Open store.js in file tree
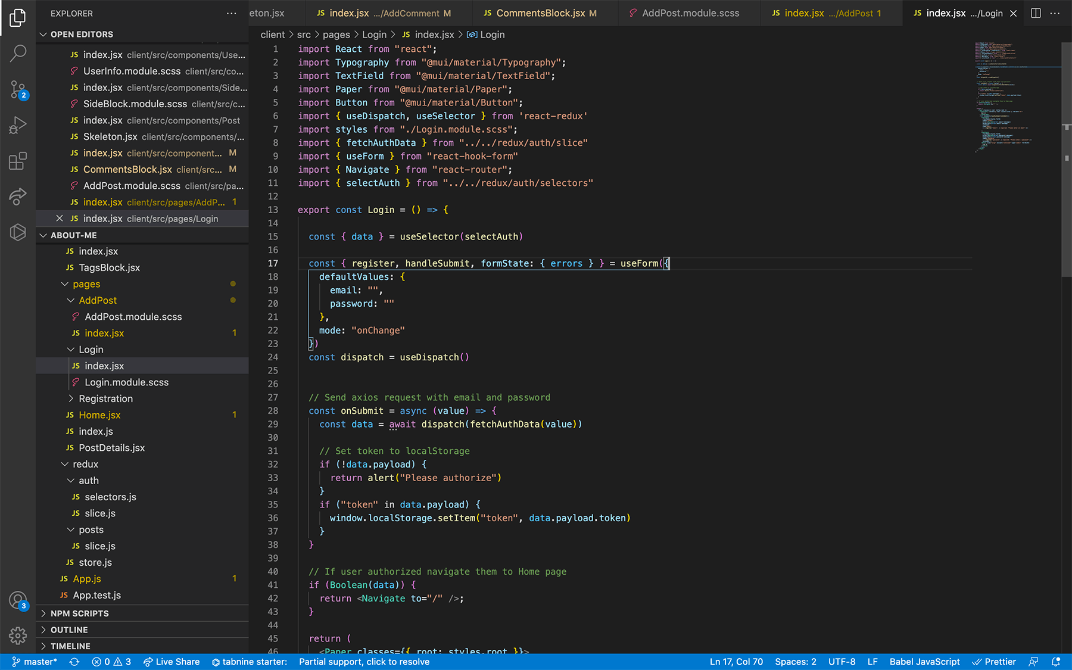The image size is (1072, 670). pyautogui.click(x=142, y=562)
